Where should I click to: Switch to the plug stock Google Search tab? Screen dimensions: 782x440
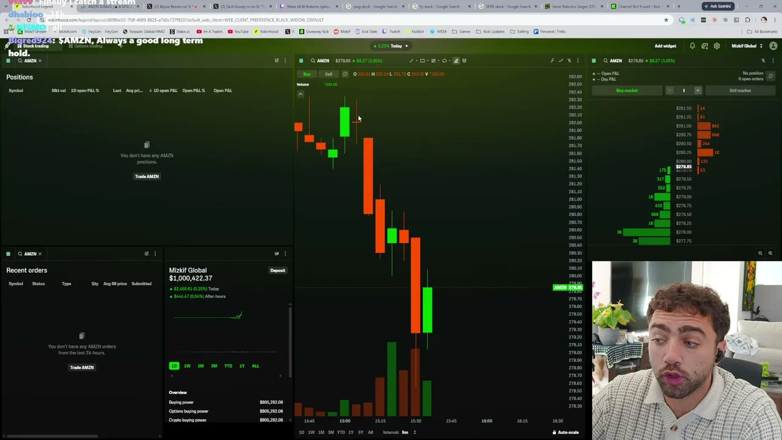click(376, 6)
